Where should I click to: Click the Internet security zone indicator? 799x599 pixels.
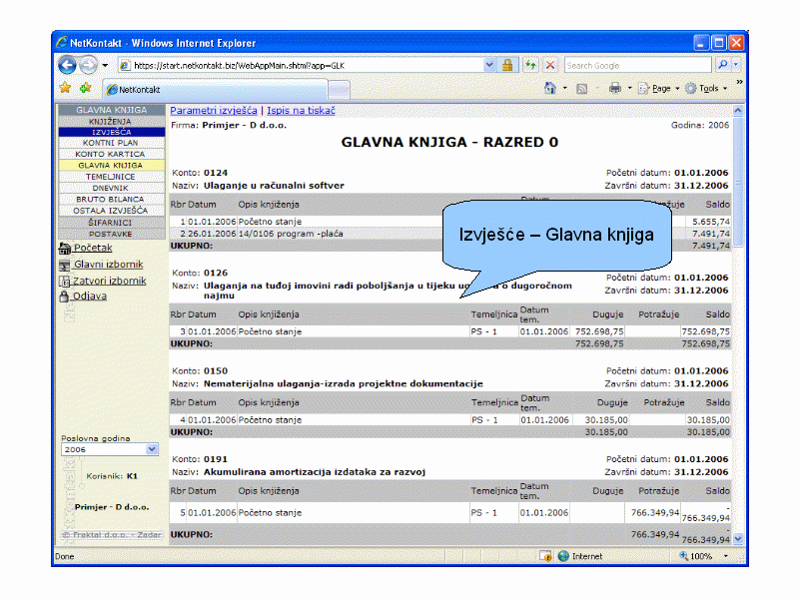pyautogui.click(x=580, y=556)
